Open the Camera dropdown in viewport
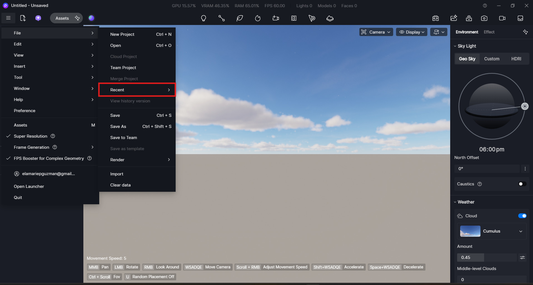 pos(376,32)
